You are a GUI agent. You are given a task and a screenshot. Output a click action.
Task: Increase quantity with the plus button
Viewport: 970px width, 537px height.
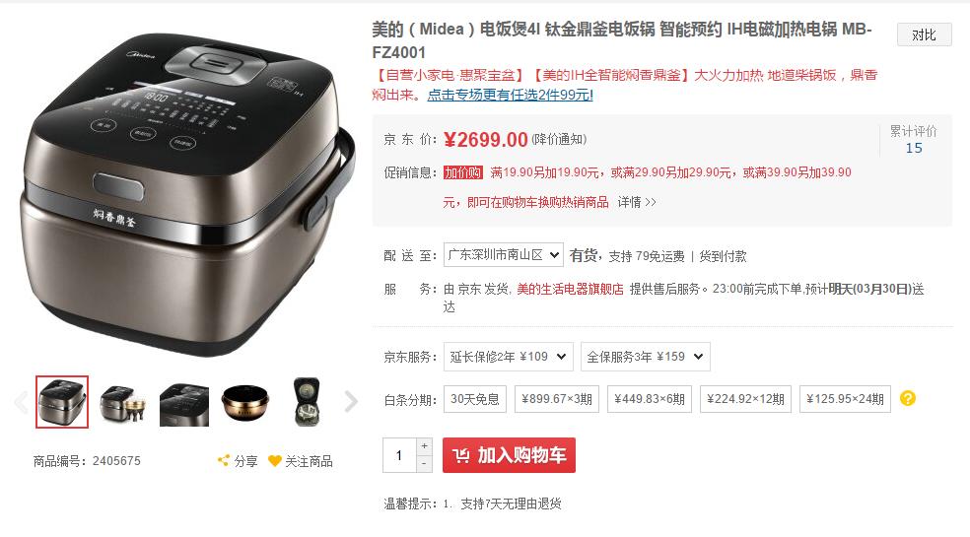[424, 446]
